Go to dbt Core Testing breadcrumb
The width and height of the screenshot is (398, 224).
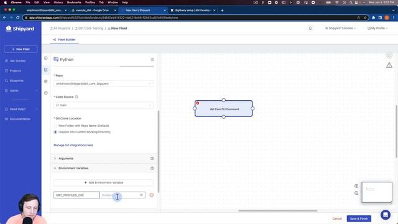(89, 29)
